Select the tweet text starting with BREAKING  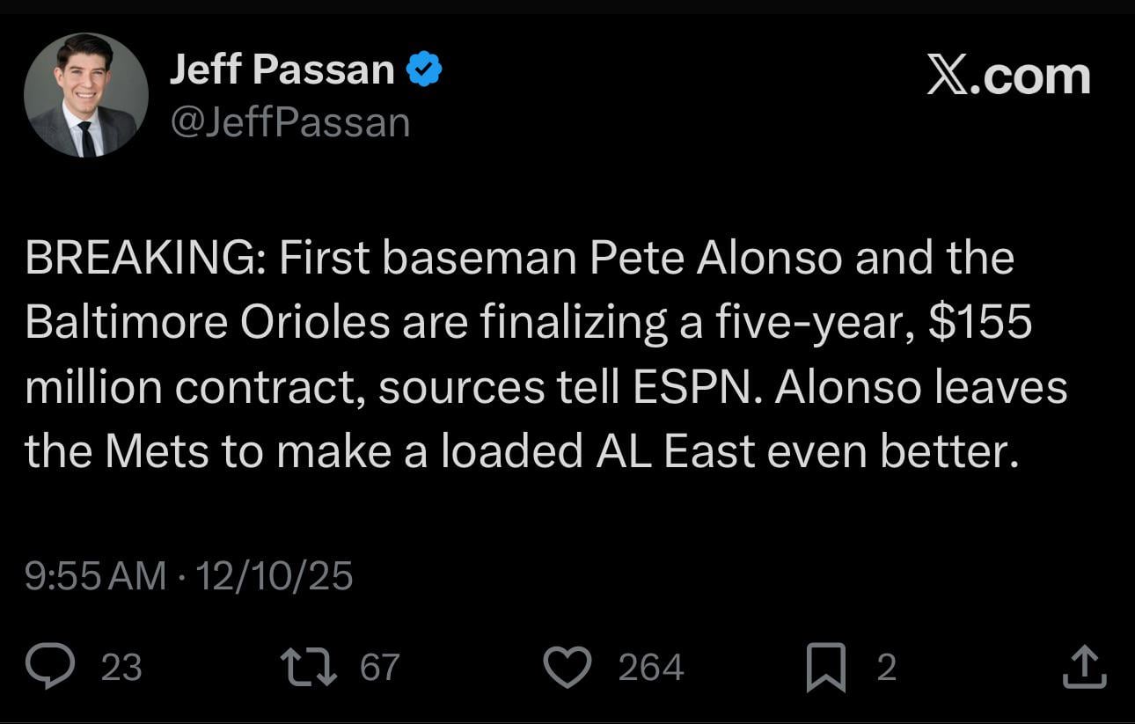click(x=546, y=352)
